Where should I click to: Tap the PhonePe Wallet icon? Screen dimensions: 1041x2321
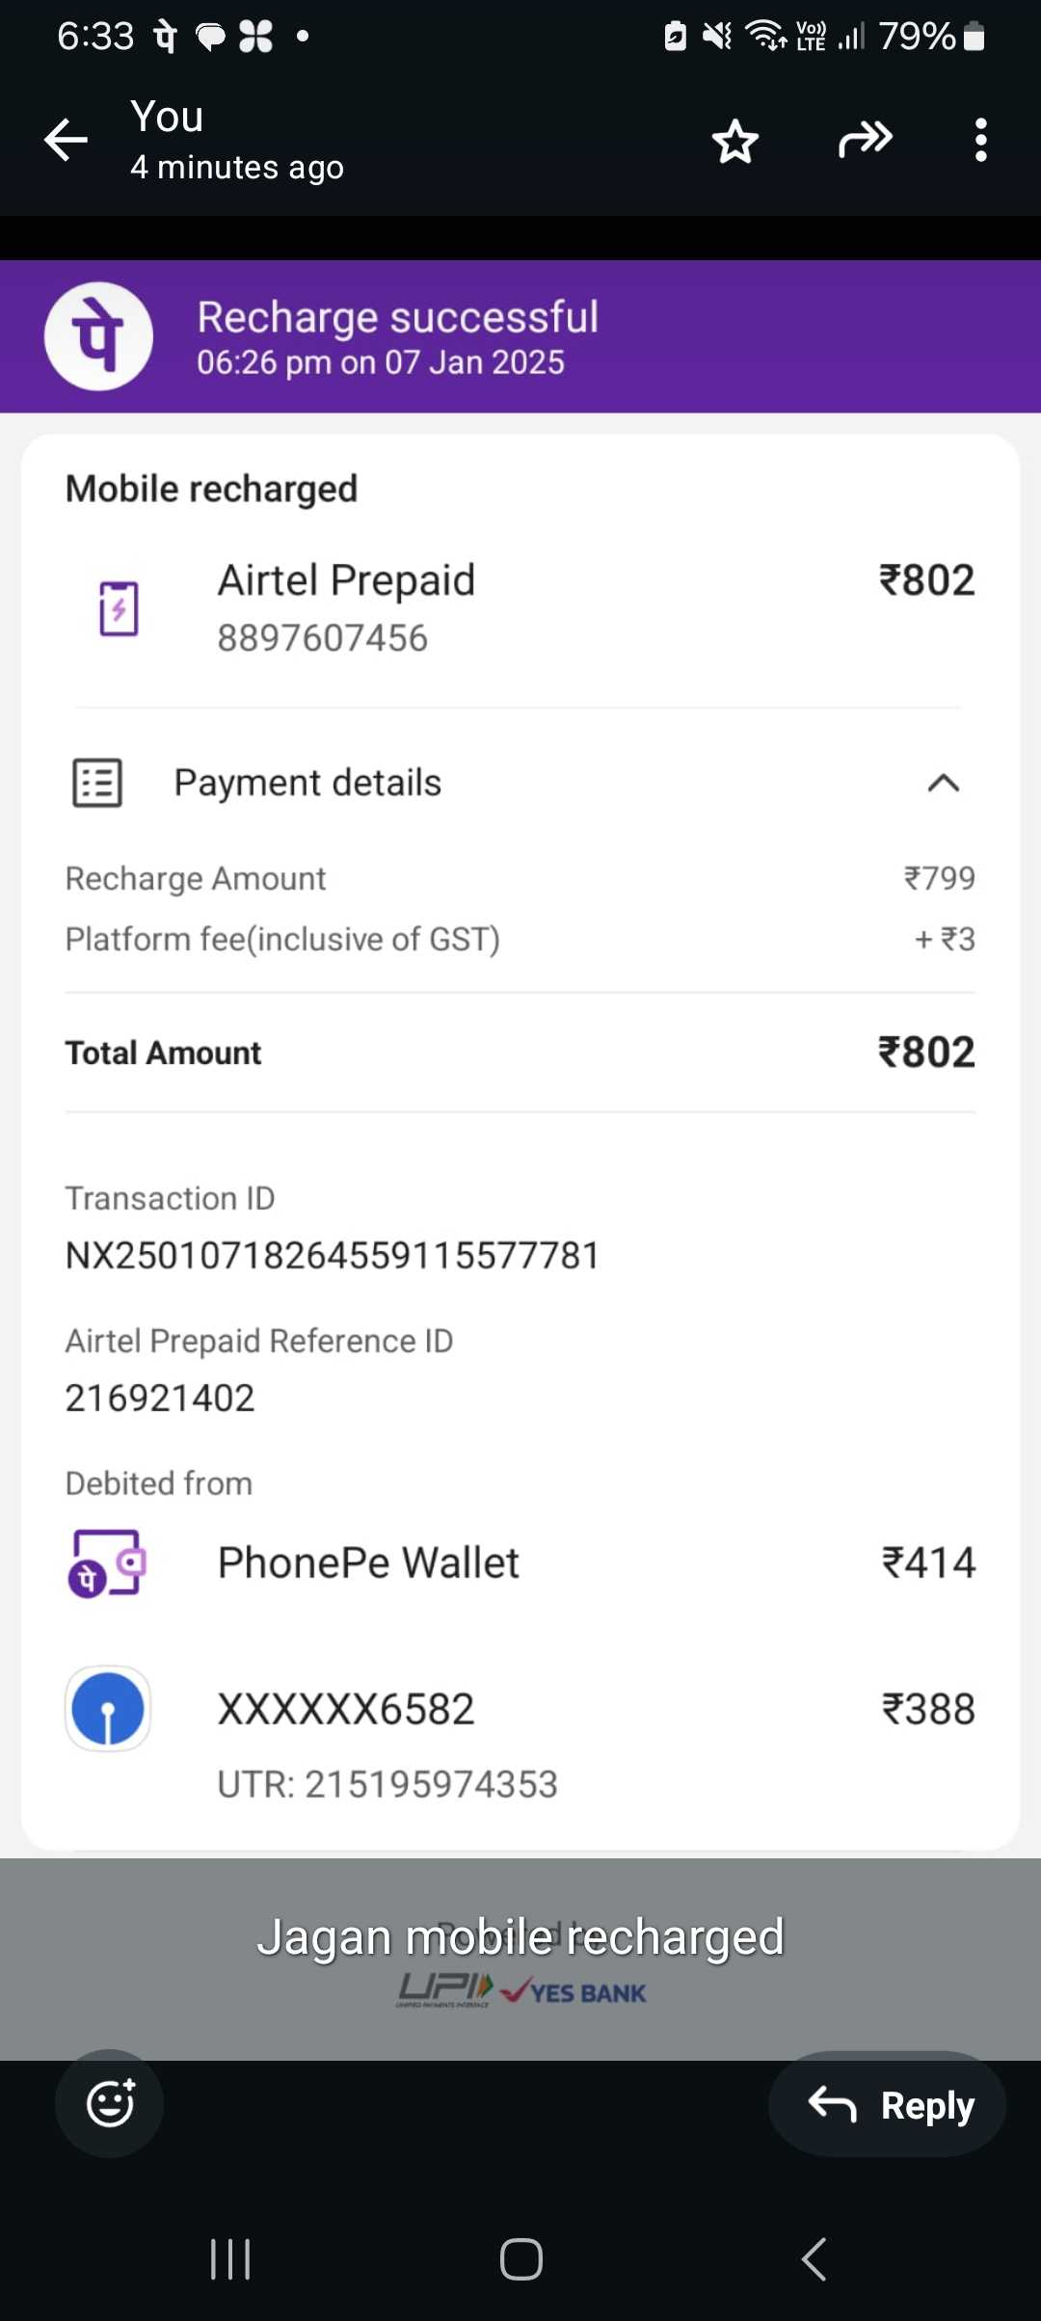click(107, 1562)
